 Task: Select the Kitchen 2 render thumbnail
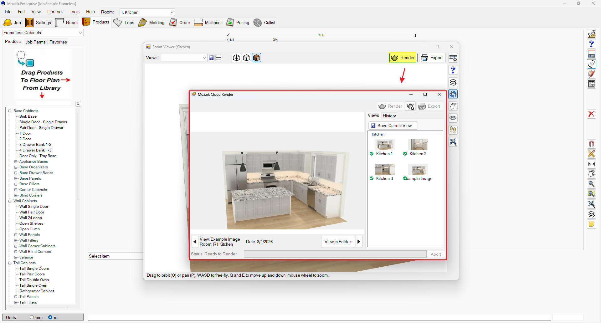[x=418, y=147]
